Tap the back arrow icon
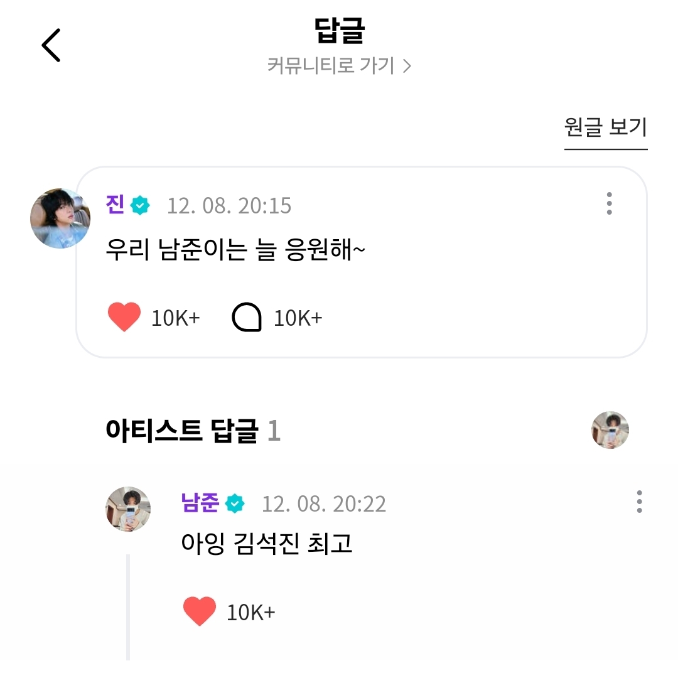 (51, 45)
